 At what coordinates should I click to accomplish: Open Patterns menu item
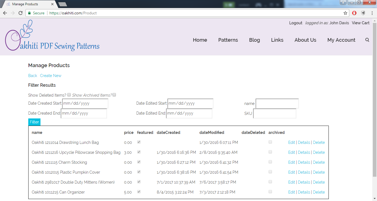(x=228, y=40)
